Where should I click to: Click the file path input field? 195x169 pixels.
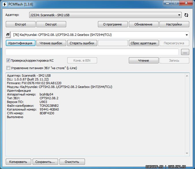tap(92, 52)
